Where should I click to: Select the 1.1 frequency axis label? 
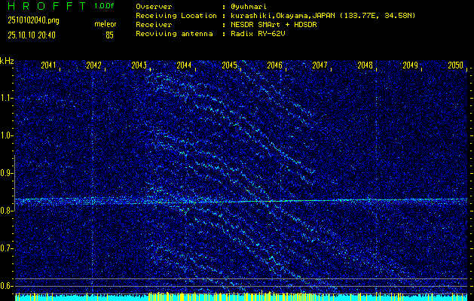tap(7, 98)
